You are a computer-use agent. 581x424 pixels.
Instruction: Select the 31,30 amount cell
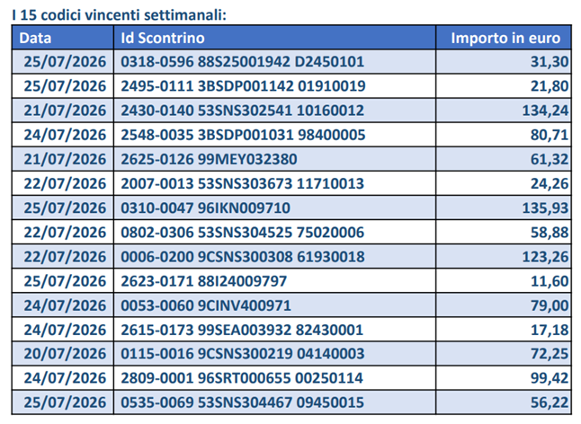(504, 62)
